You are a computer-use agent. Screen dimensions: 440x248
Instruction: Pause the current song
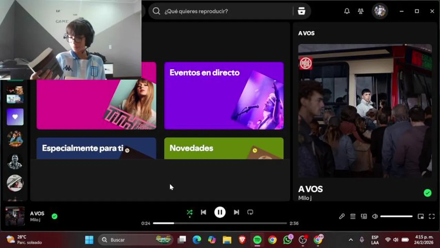point(220,212)
